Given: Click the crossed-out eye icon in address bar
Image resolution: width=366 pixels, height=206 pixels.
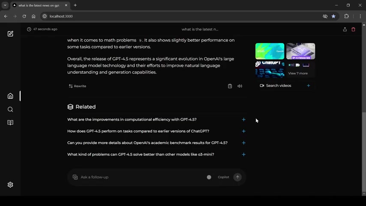Looking at the screenshot, I should tap(325, 16).
